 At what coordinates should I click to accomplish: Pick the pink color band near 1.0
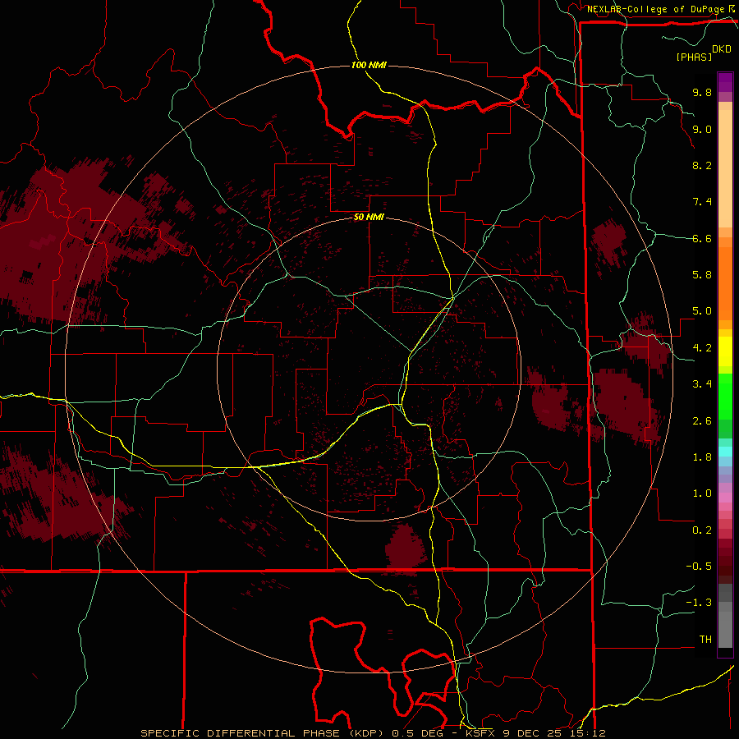[x=725, y=498]
